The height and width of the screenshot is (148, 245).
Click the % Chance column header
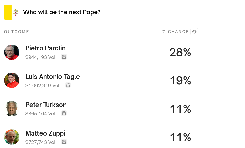pos(175,32)
